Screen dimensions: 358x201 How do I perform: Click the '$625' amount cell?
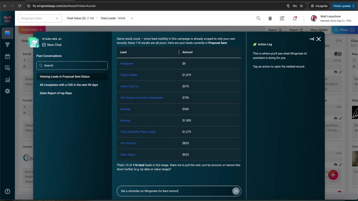(185, 154)
